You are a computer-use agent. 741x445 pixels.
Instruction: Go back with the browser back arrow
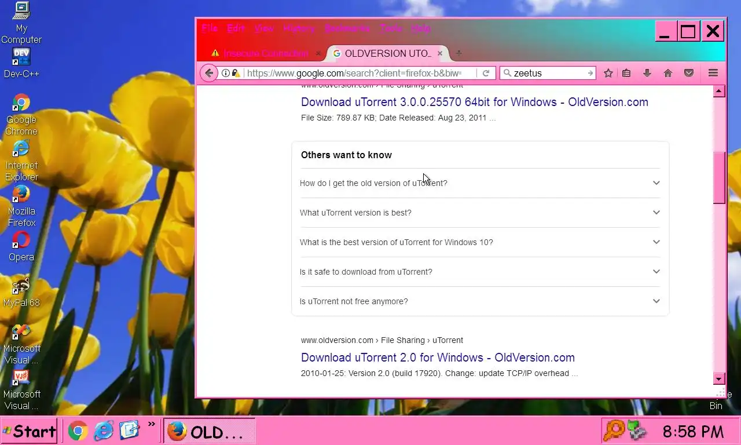pos(209,73)
